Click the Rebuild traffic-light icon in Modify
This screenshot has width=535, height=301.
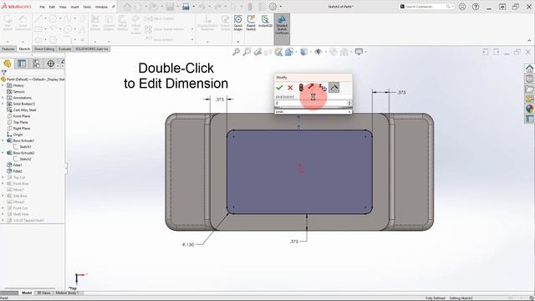pyautogui.click(x=301, y=88)
